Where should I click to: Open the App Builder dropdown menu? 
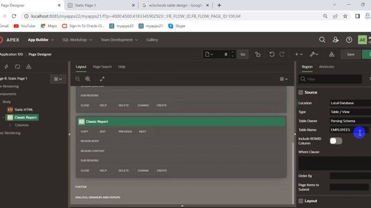tap(41, 40)
